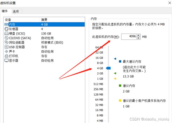
Task: Select the CD/DVD (SATA) device row
Action: coord(44,38)
